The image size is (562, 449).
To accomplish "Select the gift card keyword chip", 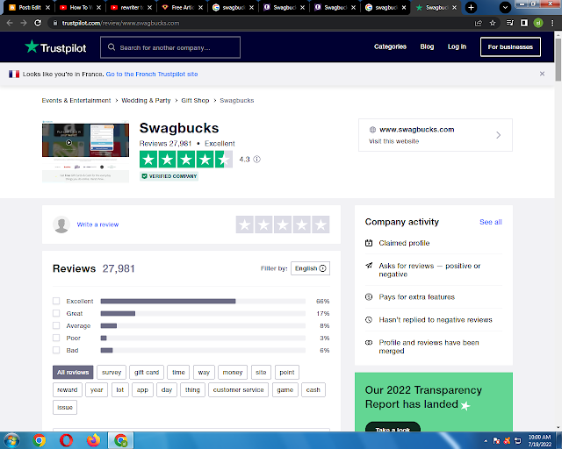I will 147,372.
